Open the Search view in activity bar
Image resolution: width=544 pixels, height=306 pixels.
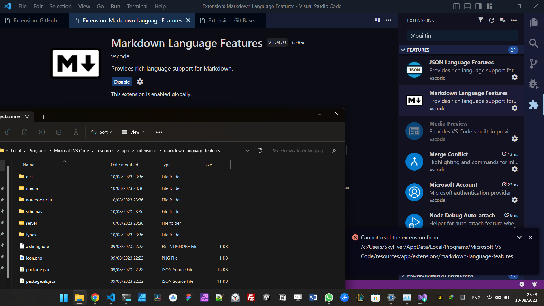(x=534, y=43)
